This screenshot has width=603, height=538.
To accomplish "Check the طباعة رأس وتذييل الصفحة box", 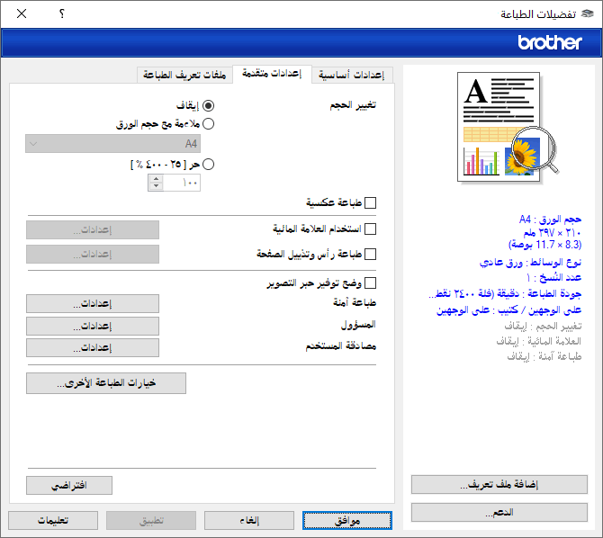I will 370,255.
